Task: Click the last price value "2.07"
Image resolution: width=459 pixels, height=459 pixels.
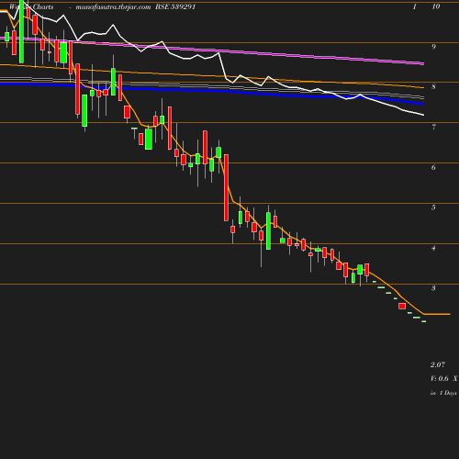Action: 438,364
